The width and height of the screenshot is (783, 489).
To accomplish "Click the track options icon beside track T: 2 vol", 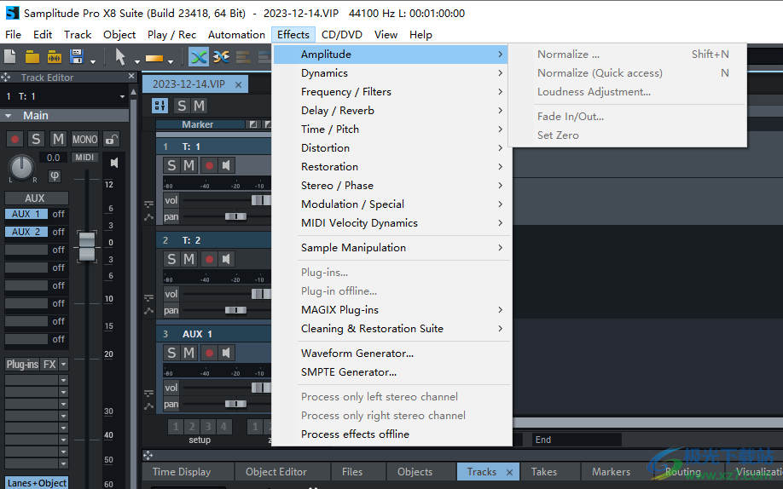I will pyautogui.click(x=148, y=298).
